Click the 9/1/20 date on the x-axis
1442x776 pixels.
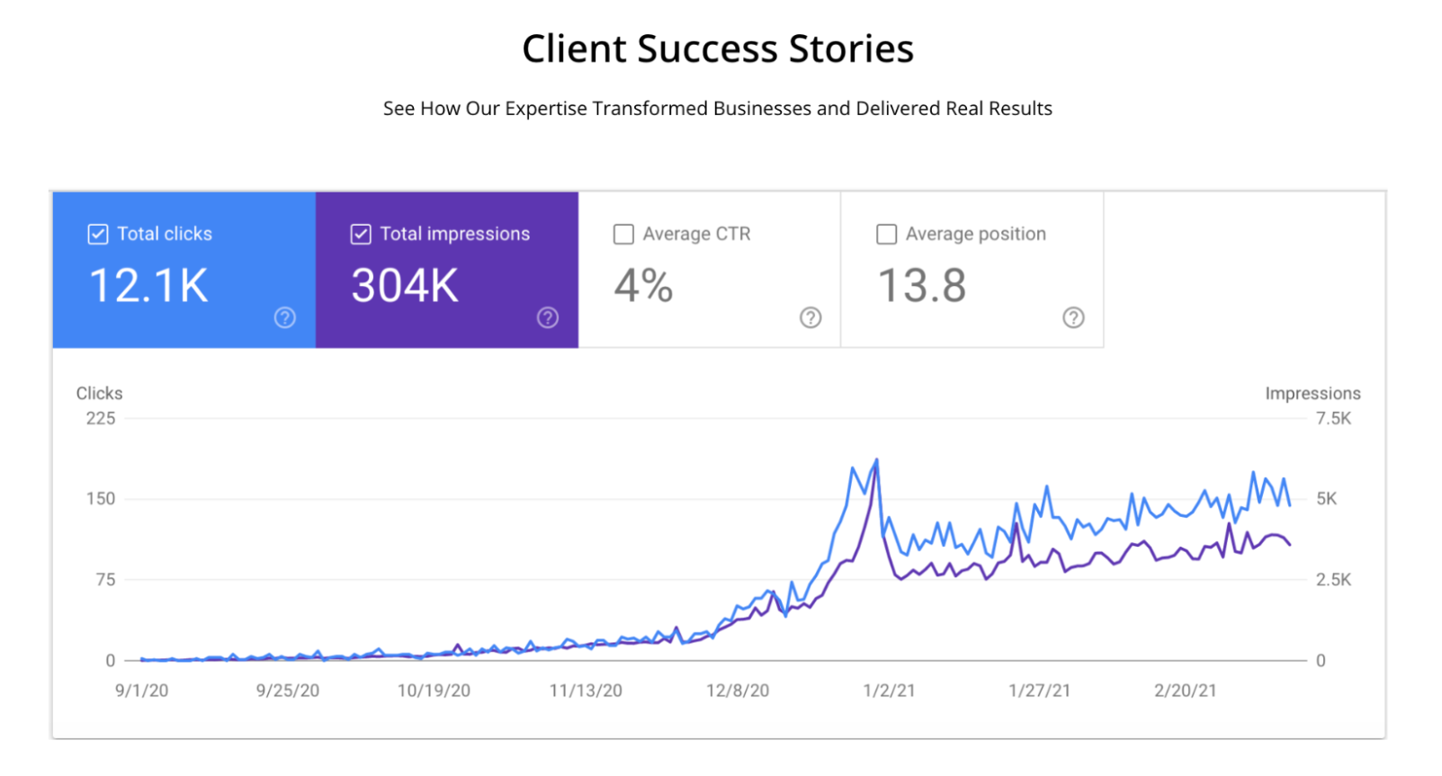(x=141, y=691)
